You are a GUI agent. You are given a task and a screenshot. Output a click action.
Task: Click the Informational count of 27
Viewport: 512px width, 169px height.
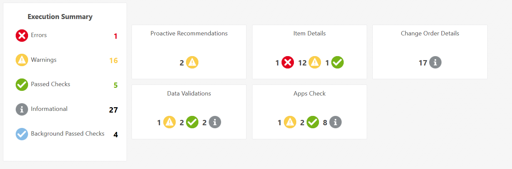click(114, 110)
